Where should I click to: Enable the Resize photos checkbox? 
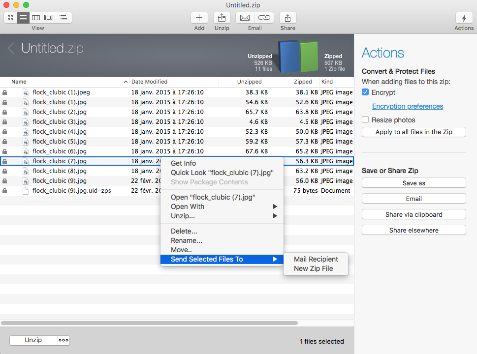[x=365, y=119]
